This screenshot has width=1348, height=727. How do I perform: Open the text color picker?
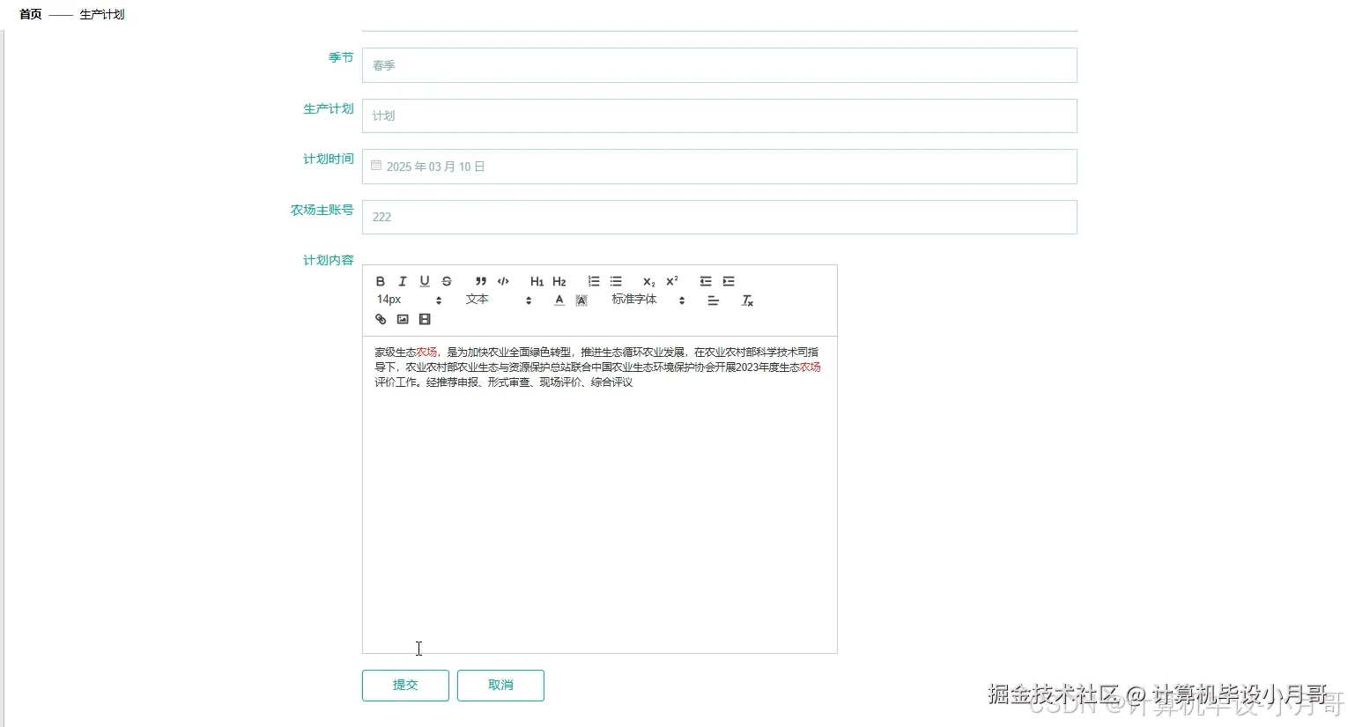coord(559,300)
